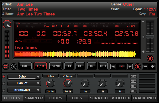Click the pitch fader handle
The image size is (159, 103).
click(150, 37)
